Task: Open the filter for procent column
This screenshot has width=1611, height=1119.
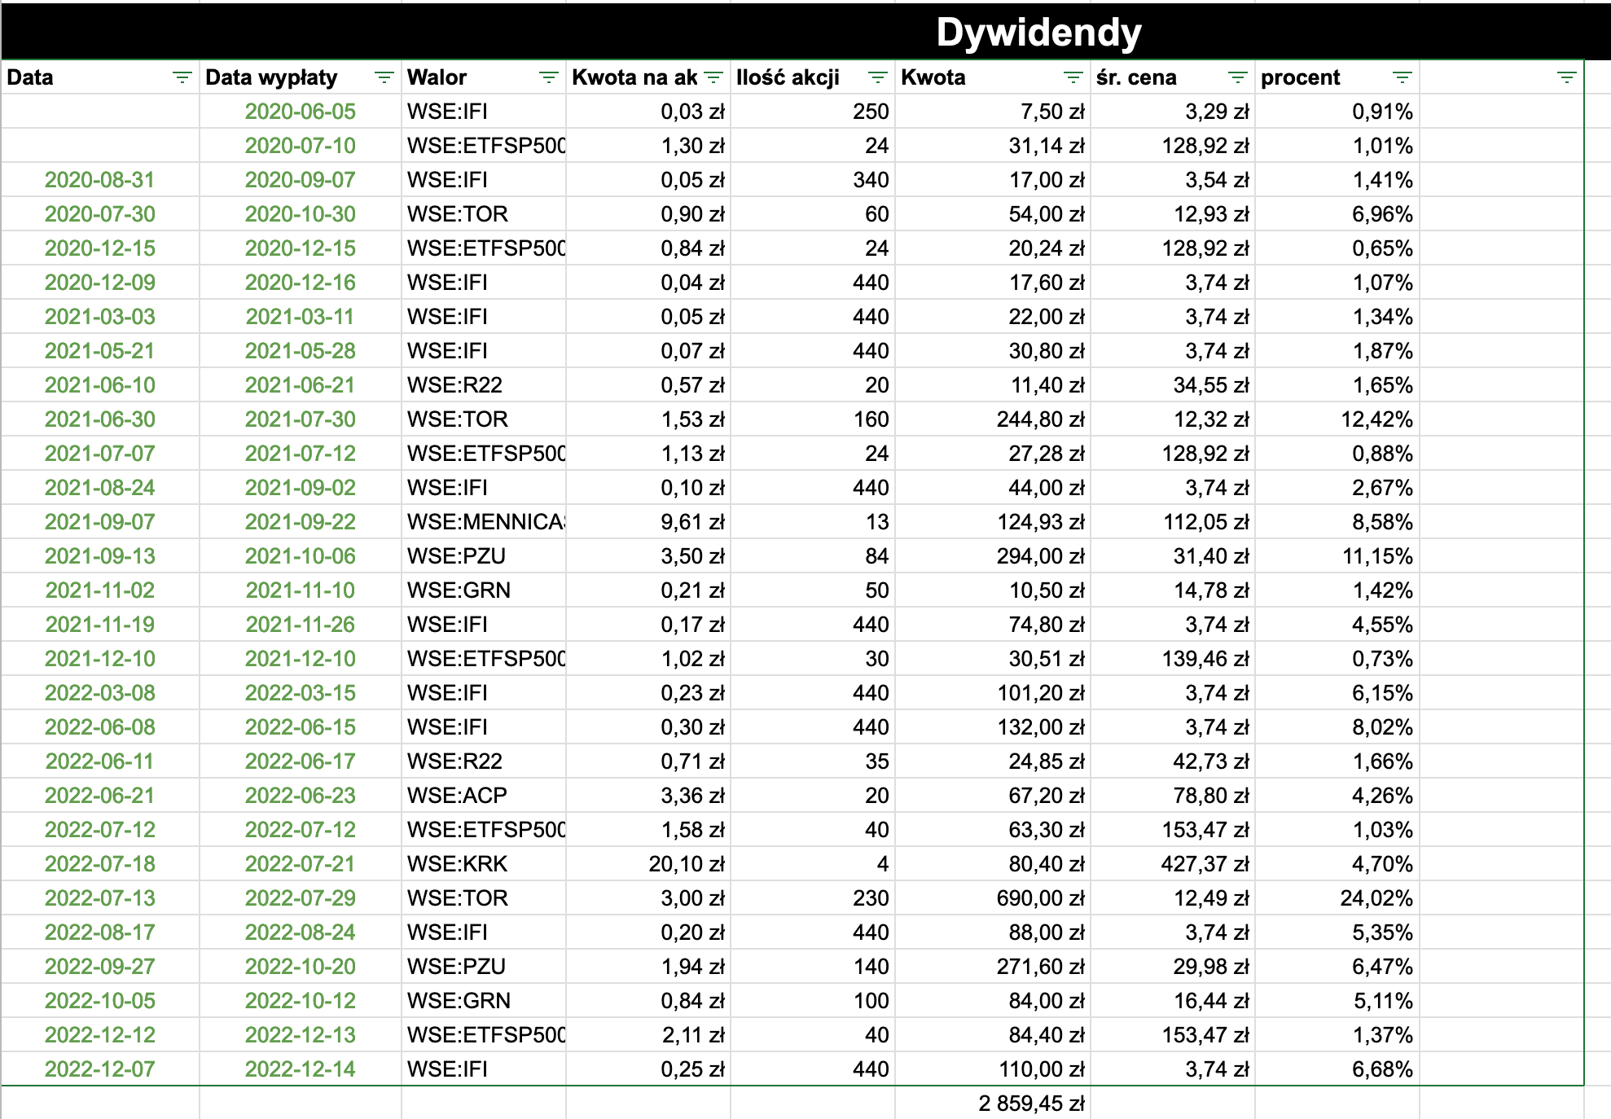Action: point(1402,77)
